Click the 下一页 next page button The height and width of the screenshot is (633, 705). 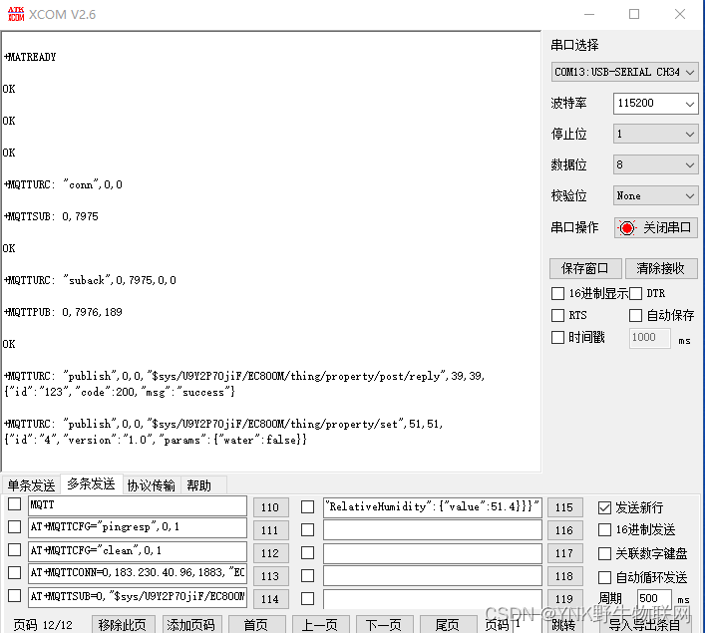[x=383, y=624]
